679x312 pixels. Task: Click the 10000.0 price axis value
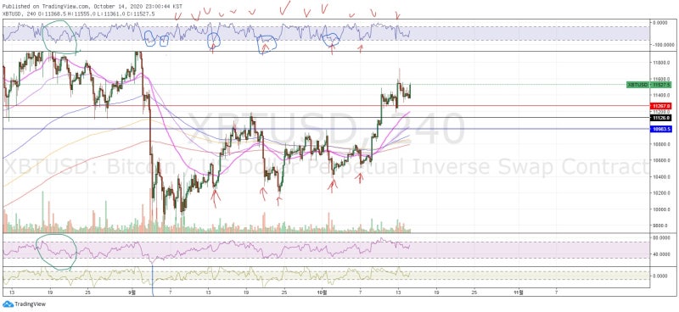click(661, 209)
